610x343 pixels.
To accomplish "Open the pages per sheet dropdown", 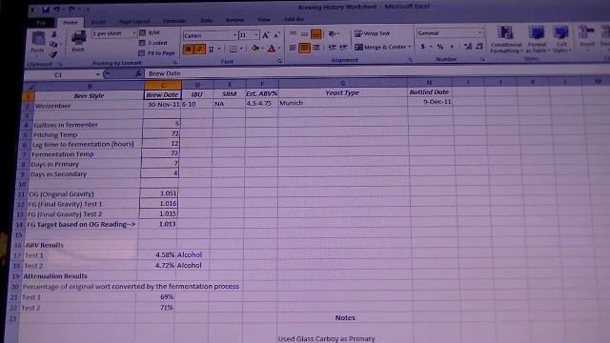I will click(133, 33).
